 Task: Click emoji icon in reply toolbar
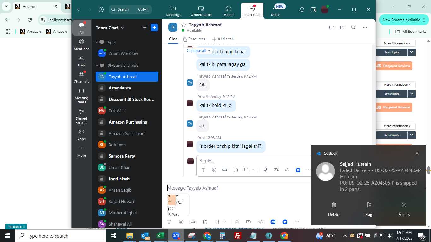214,170
